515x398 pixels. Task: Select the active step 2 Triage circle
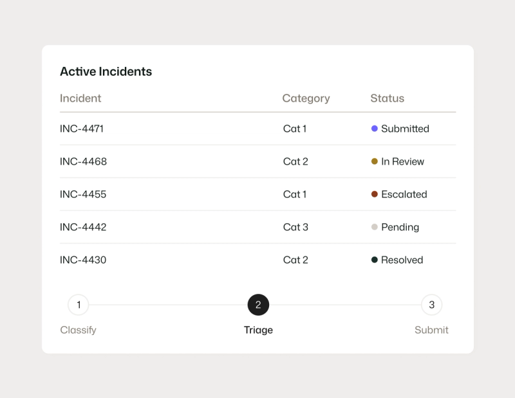(258, 305)
